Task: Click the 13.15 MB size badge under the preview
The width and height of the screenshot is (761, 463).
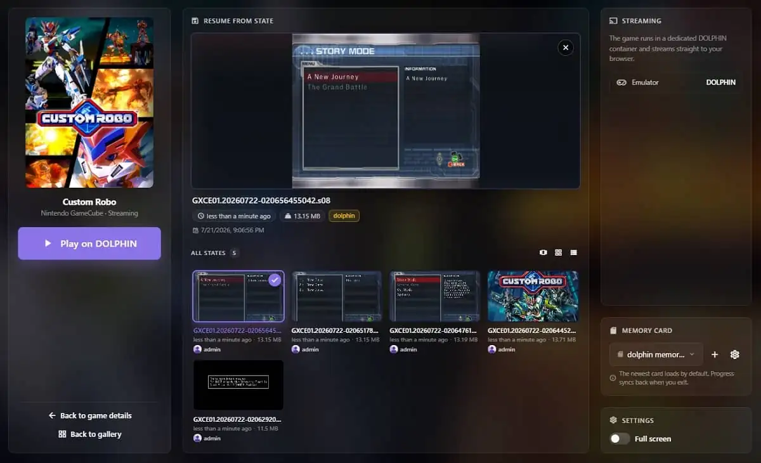Action: (302, 216)
